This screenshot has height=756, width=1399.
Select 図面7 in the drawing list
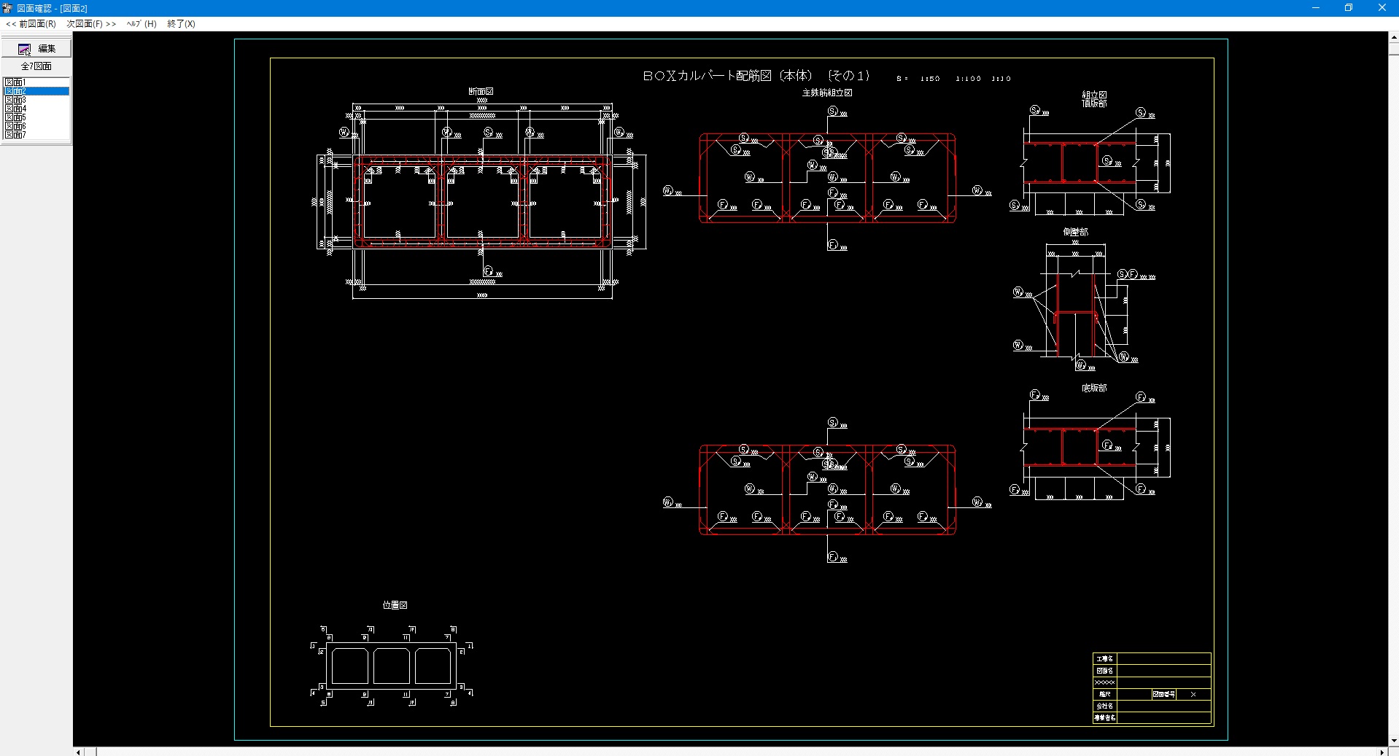(15, 135)
